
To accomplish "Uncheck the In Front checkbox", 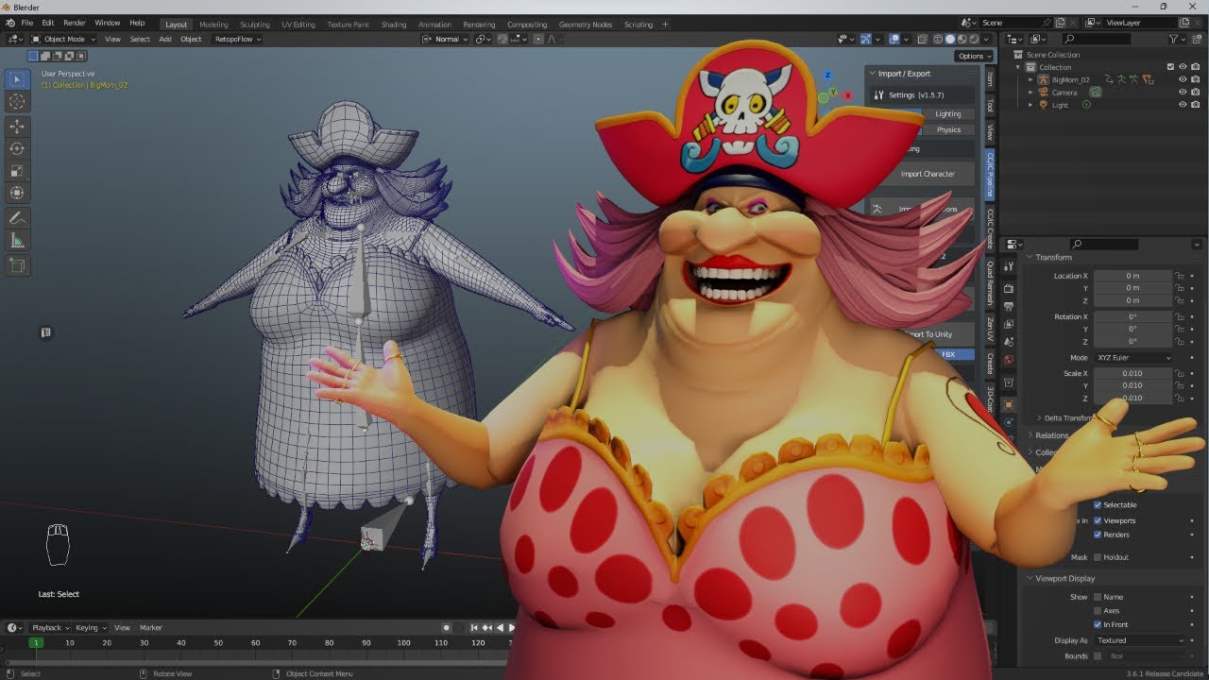I will 1098,624.
